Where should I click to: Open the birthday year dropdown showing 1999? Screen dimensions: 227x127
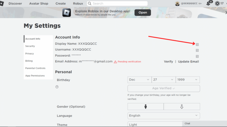pos(188,80)
